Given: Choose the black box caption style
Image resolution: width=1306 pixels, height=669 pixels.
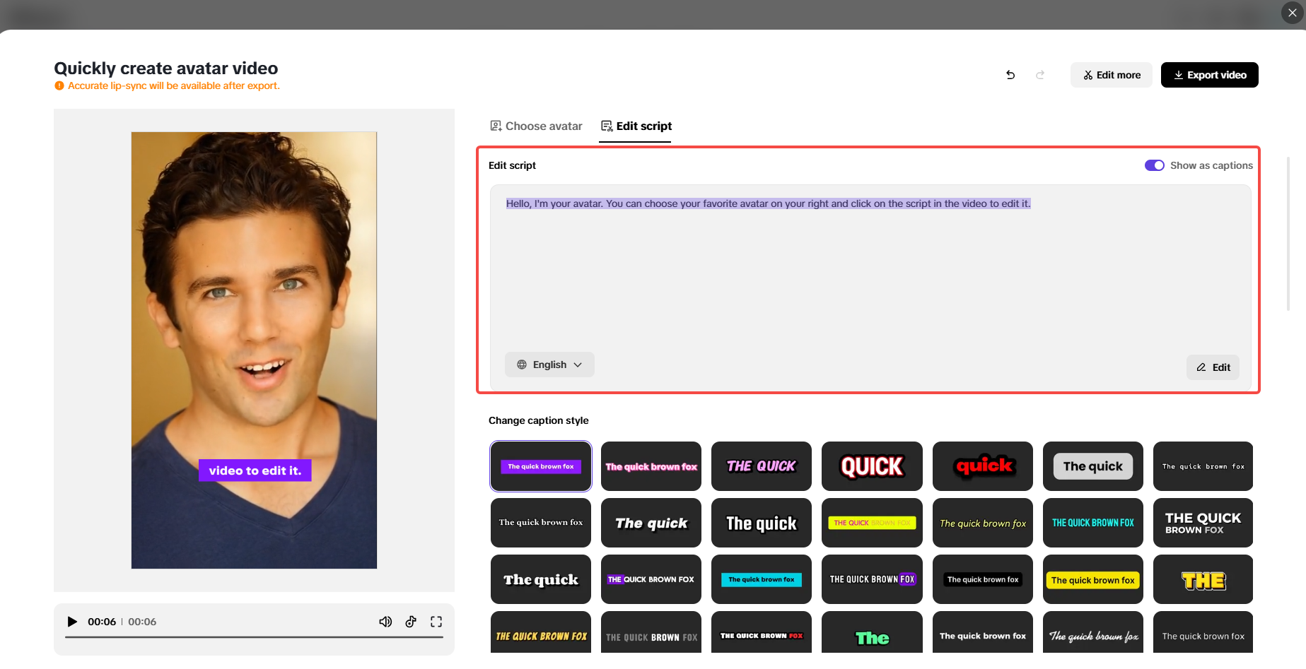Looking at the screenshot, I should [983, 579].
